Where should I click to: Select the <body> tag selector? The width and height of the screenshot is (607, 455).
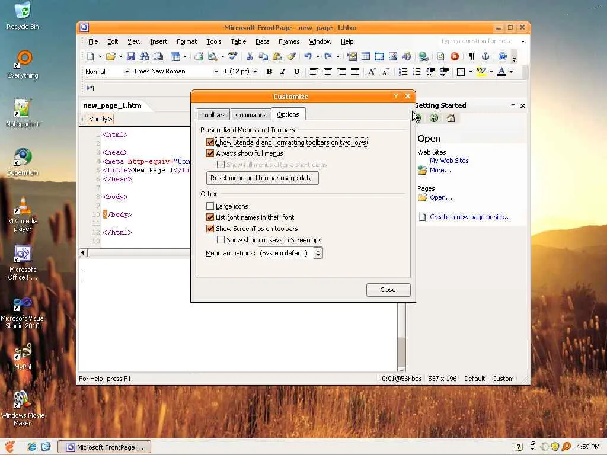tap(101, 119)
